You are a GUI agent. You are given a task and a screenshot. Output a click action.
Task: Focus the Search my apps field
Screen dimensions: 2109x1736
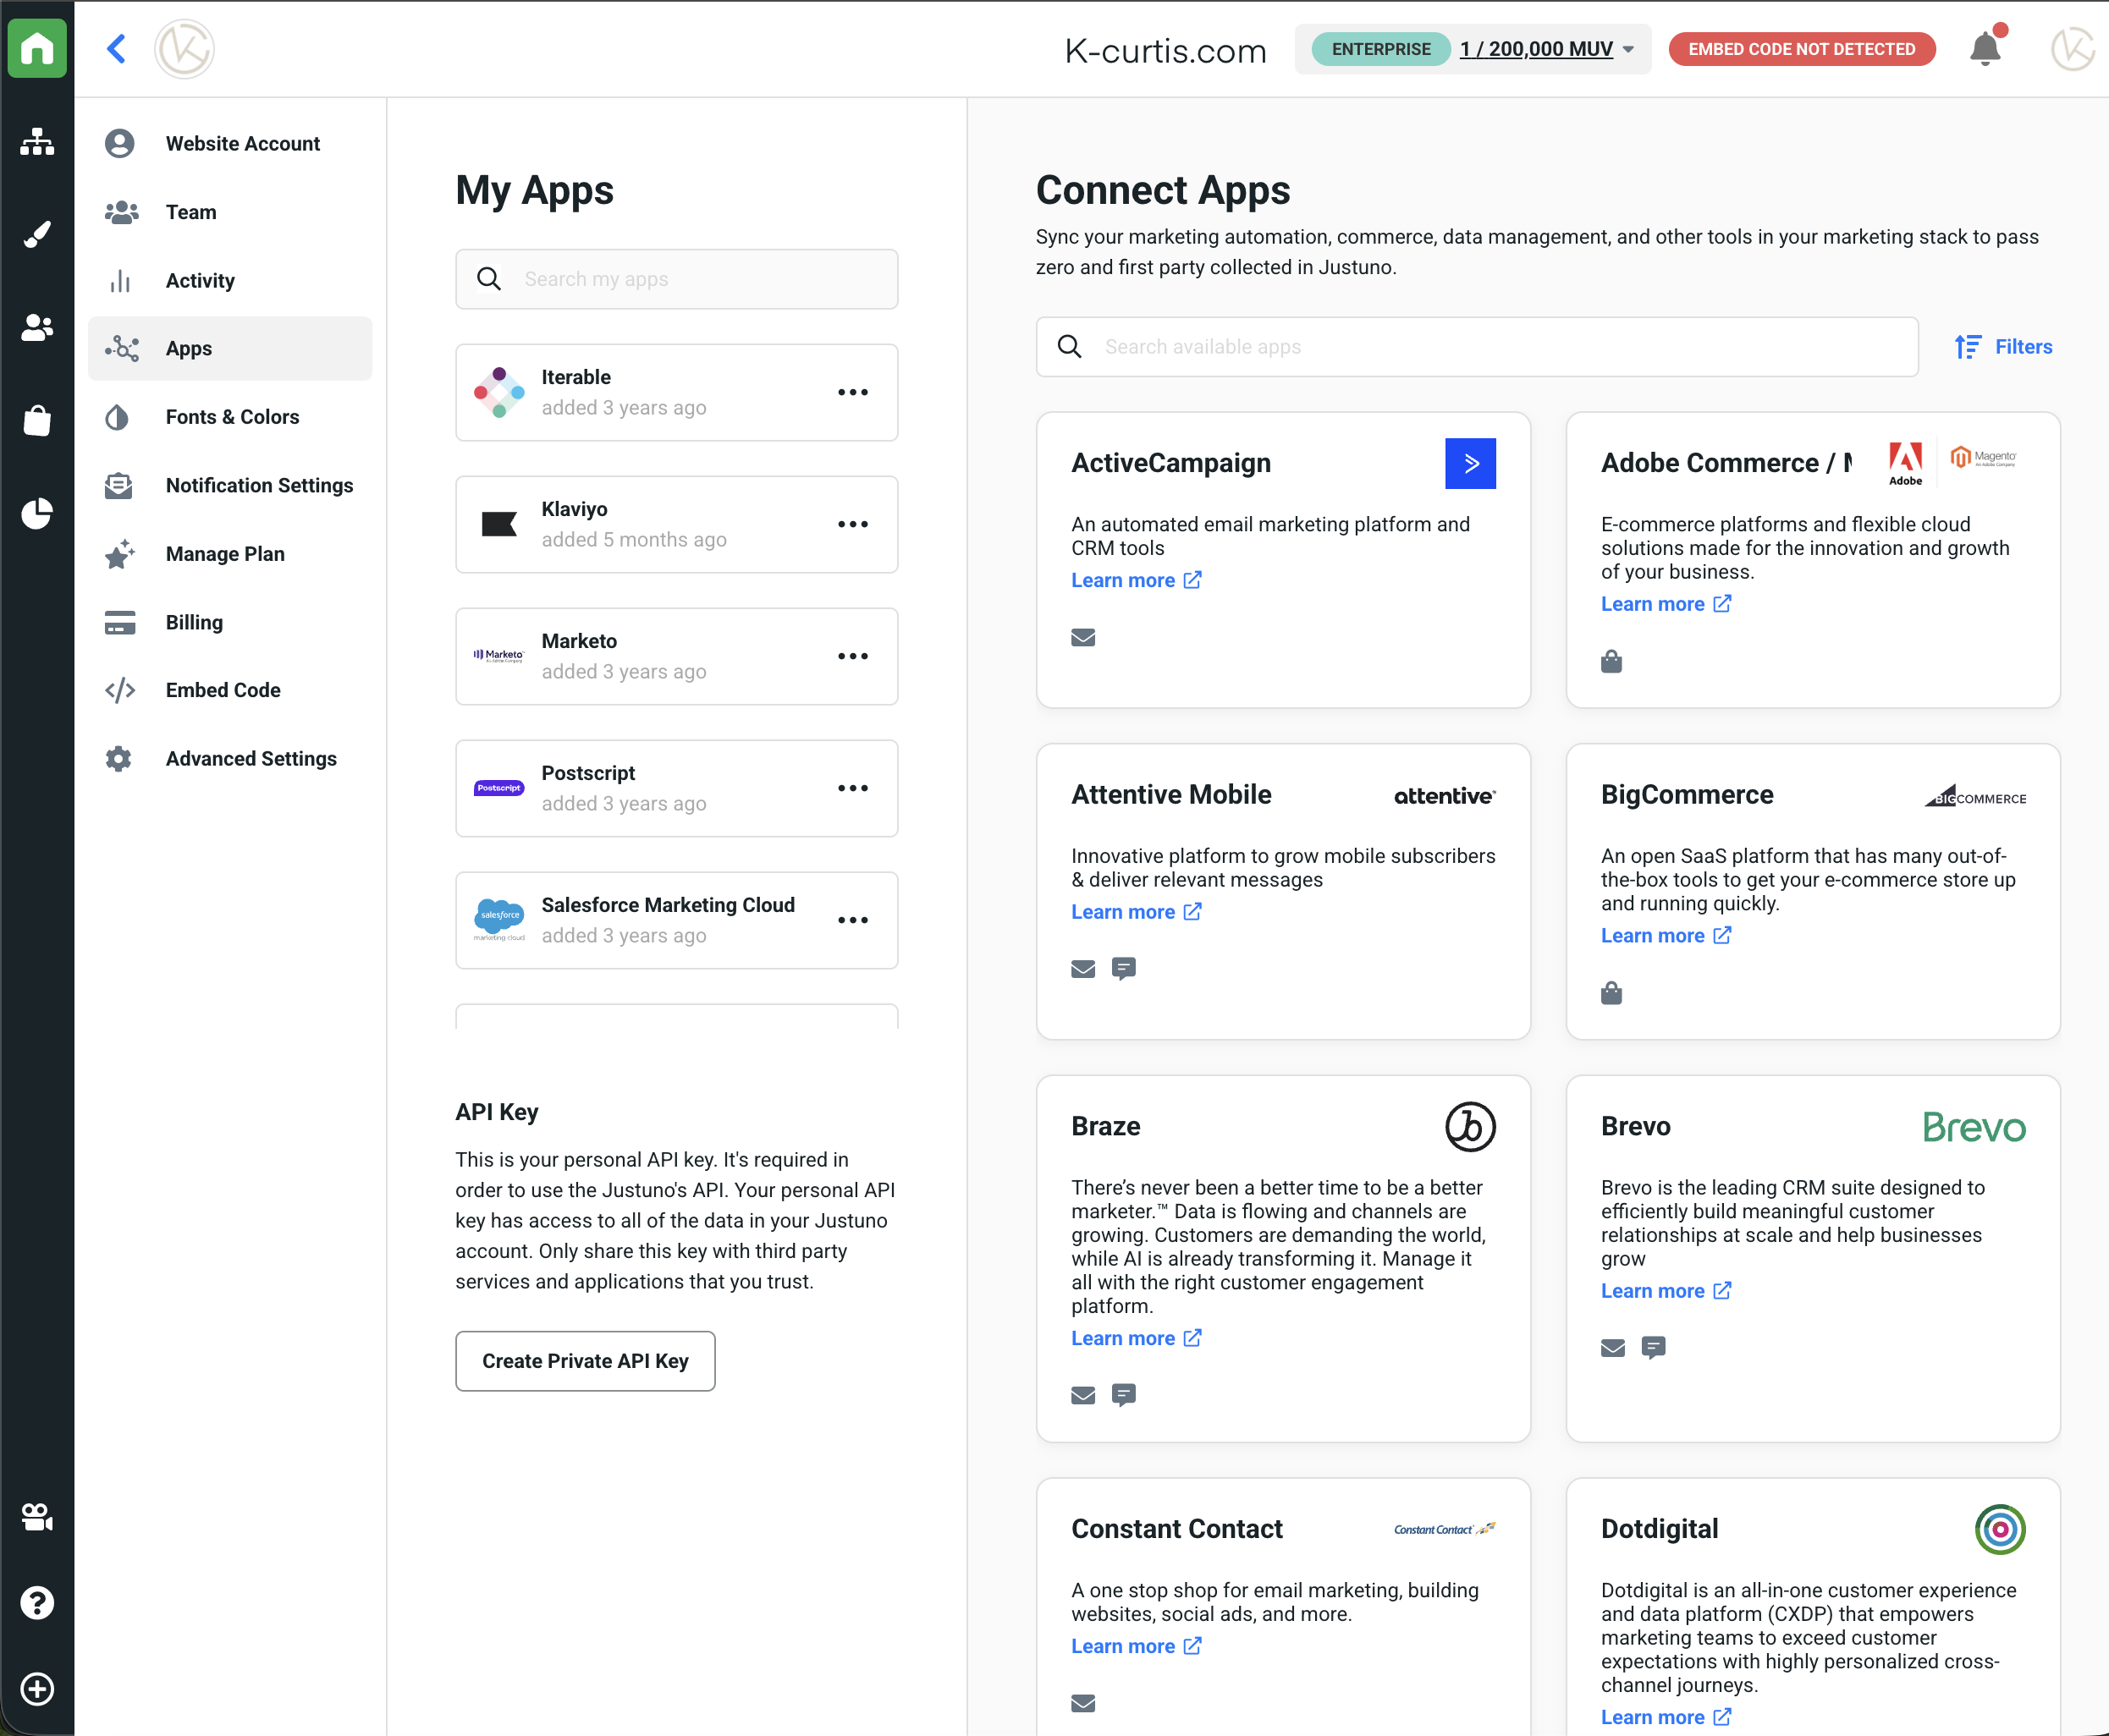click(x=677, y=279)
